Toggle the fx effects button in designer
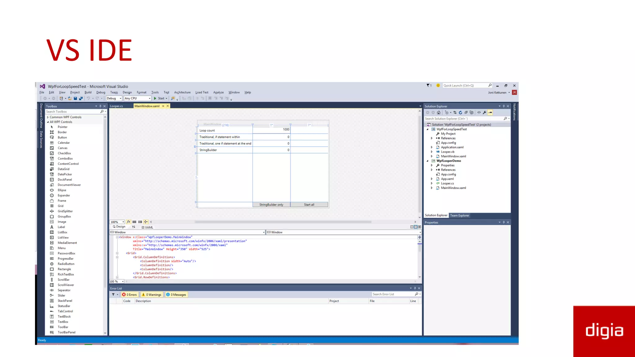Image resolution: width=635 pixels, height=357 pixels. [129, 222]
